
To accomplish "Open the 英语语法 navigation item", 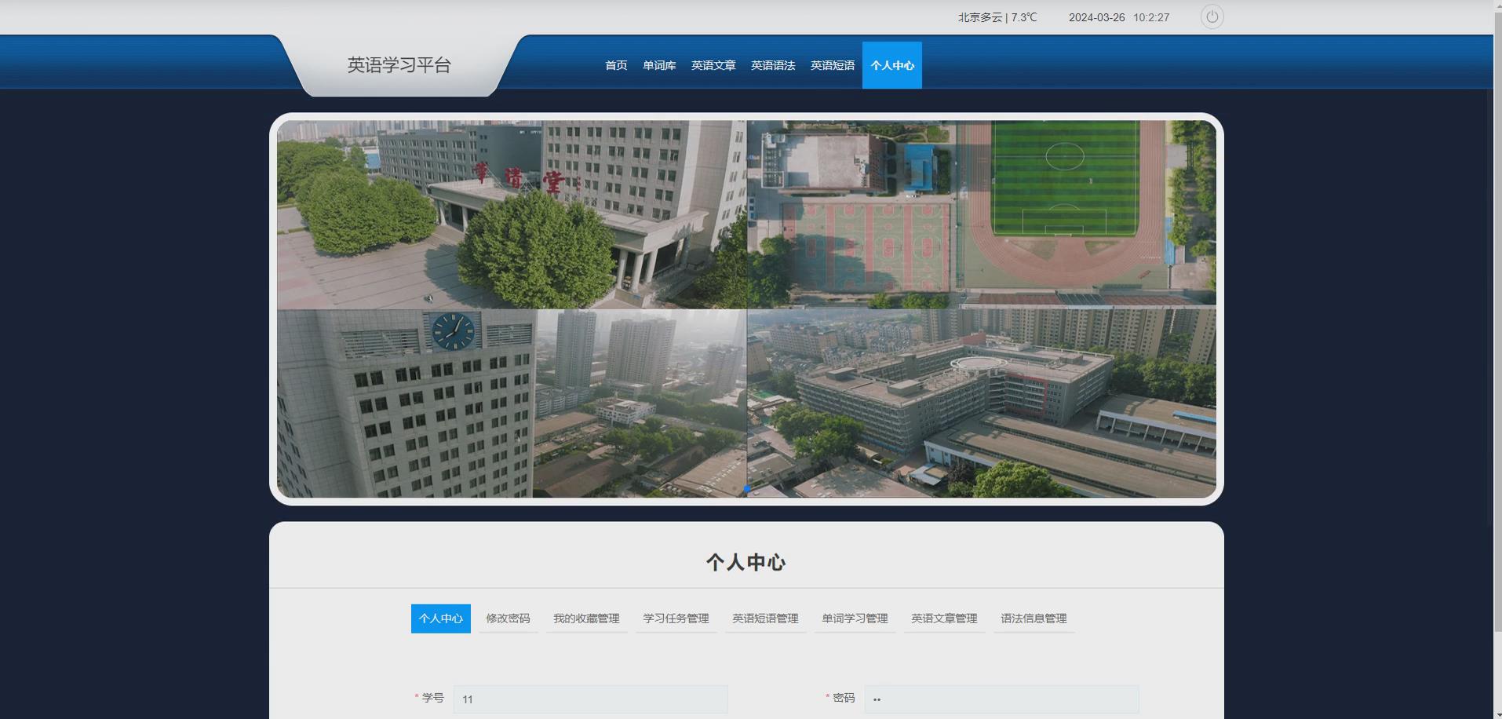I will pos(772,65).
